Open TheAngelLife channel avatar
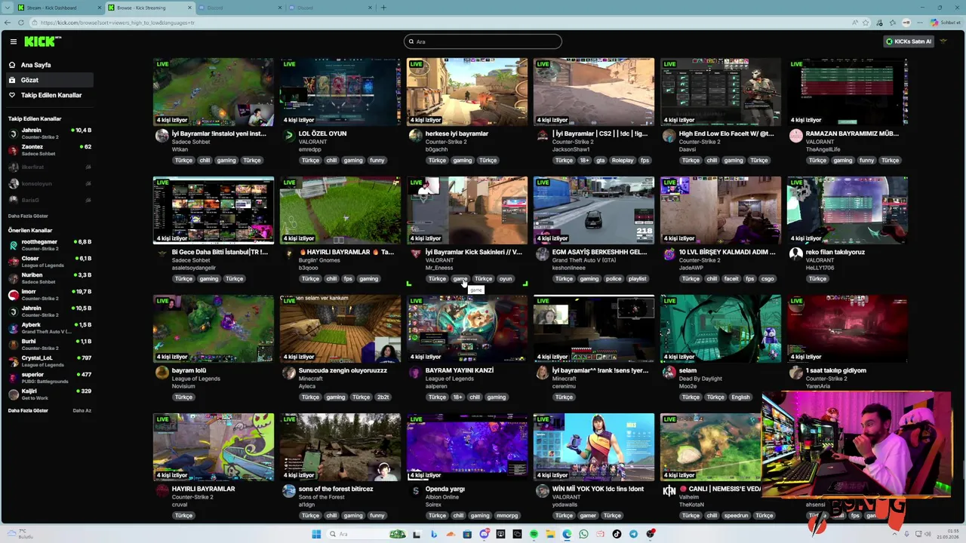966x543 pixels. tap(795, 136)
